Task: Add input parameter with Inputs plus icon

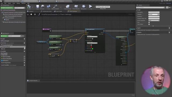Action: pos(169,28)
